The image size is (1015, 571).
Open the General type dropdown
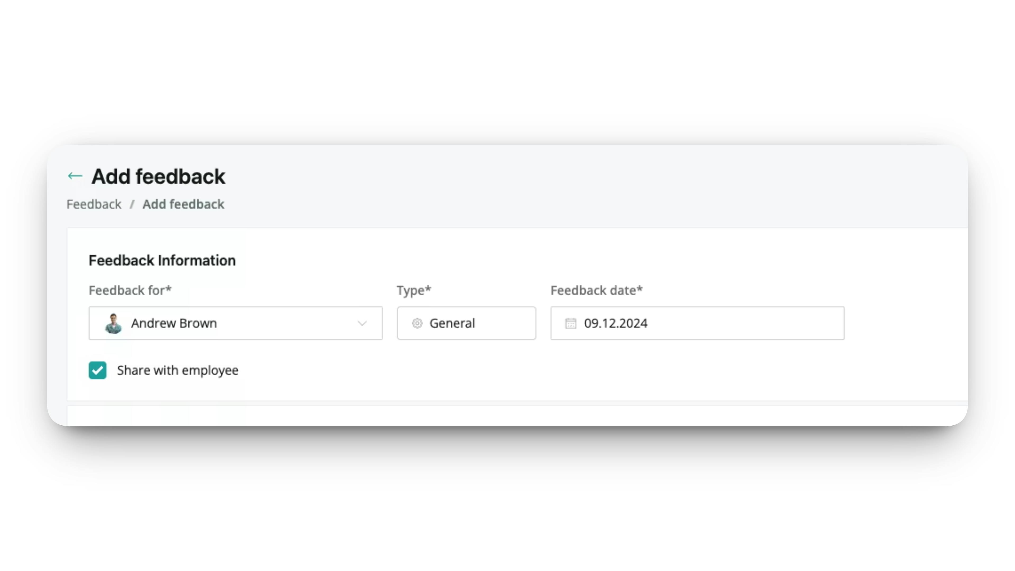point(466,323)
